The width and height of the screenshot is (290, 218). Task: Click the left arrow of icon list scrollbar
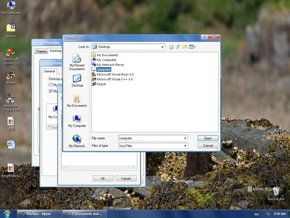coord(49,126)
